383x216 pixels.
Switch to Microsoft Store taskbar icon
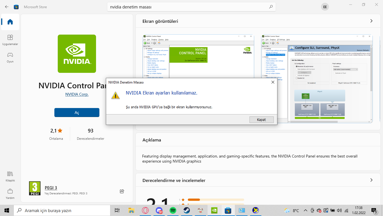point(228,210)
